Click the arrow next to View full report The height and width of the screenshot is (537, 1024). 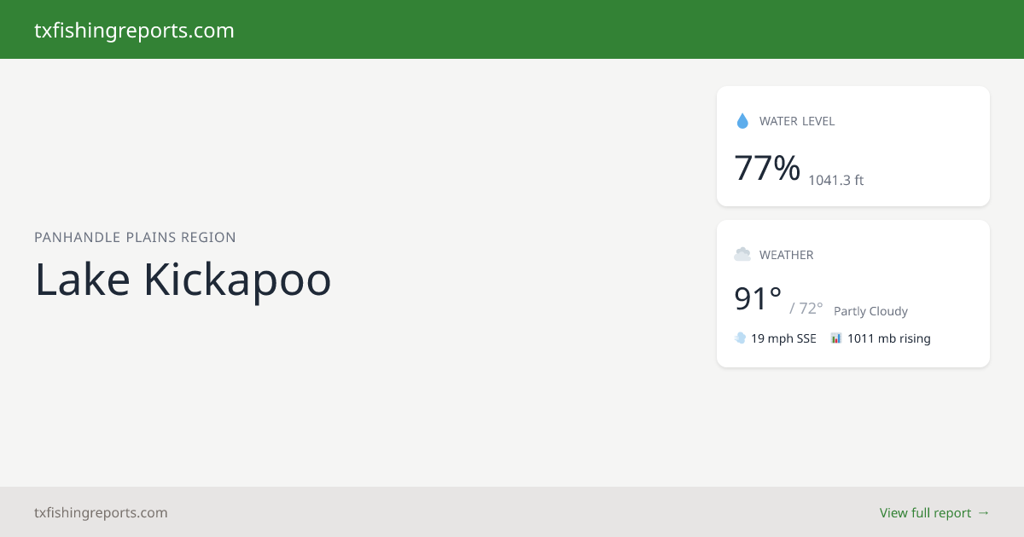pos(983,512)
